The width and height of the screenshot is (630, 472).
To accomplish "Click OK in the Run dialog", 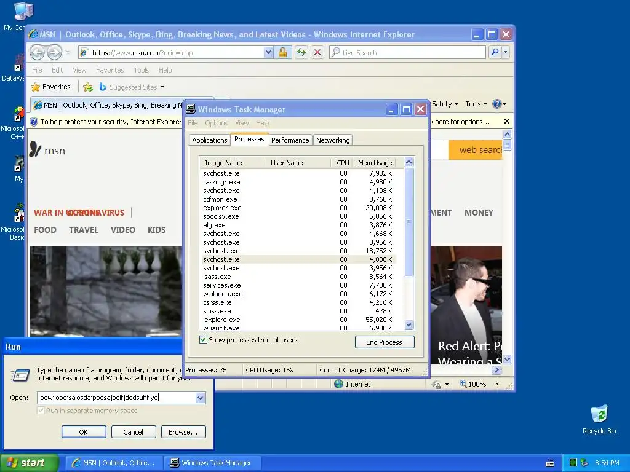I will (x=84, y=432).
